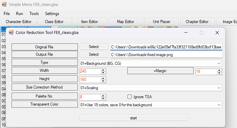Select row 0F in the list
Image resolution: width=237 pixels, height=128 pixels.
pyautogui.click(x=3, y=119)
